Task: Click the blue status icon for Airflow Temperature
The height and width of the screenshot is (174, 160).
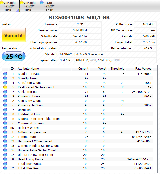Action: point(5,132)
